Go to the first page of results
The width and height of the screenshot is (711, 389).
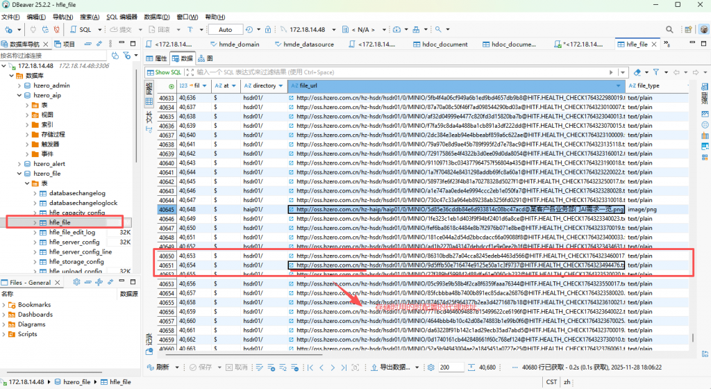pyautogui.click(x=310, y=367)
